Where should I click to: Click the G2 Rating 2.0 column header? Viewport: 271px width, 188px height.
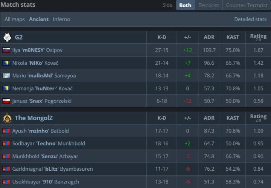(x=258, y=37)
